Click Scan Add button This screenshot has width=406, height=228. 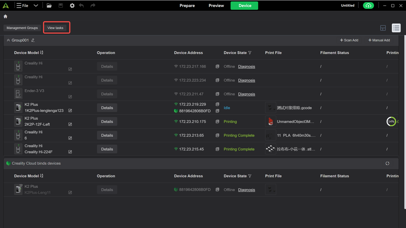point(349,40)
